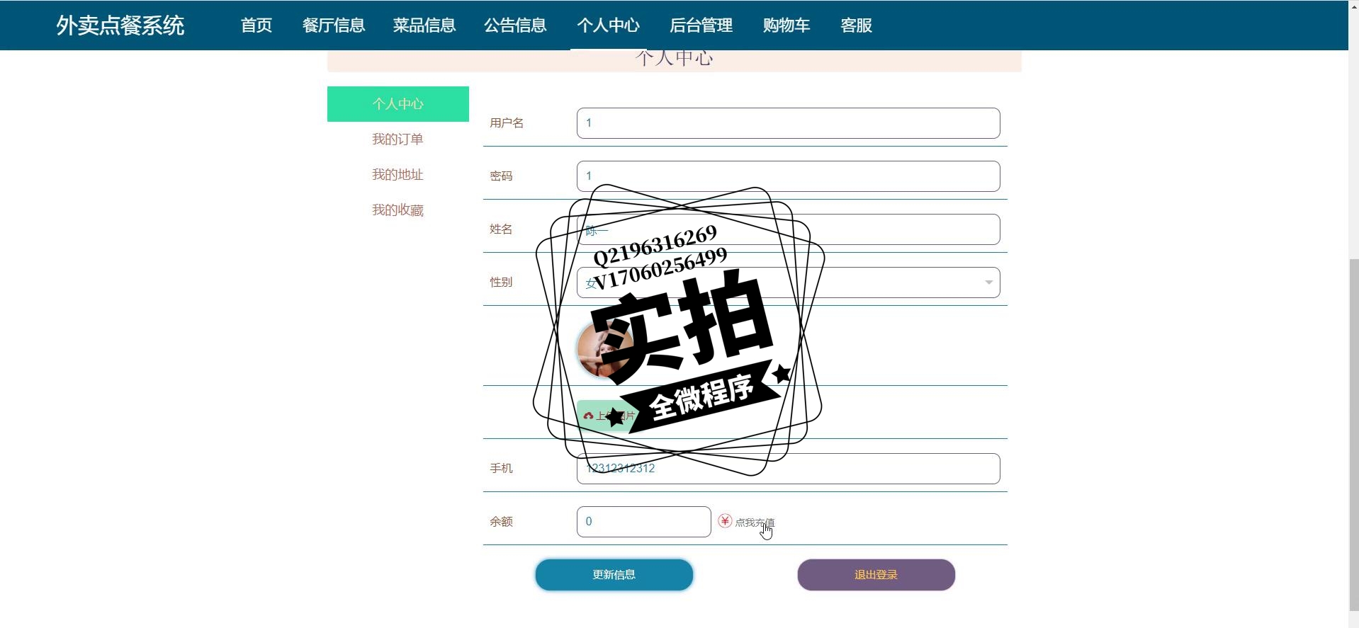
Task: Select 我的地址 in the sidebar
Action: coord(397,175)
